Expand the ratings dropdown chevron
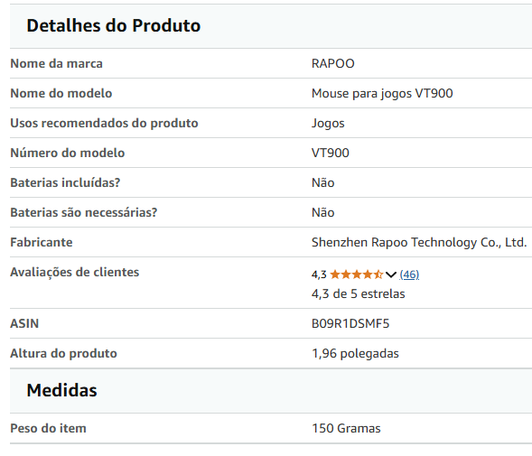Screen dimensions: 532x456 click(391, 275)
